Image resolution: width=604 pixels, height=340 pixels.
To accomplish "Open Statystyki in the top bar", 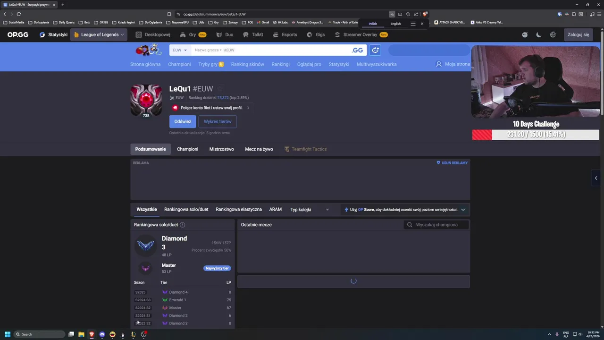I will click(53, 34).
